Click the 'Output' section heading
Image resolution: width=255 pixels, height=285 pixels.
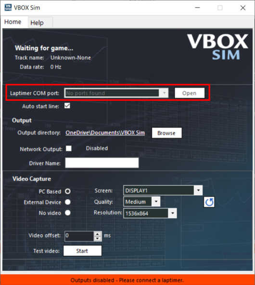coord(22,121)
